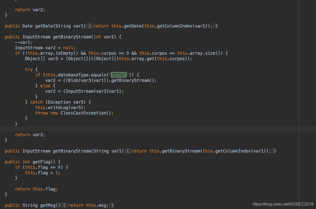Screen dimensions: 316x209
Task: Click the try keyword
Action: click(29, 69)
